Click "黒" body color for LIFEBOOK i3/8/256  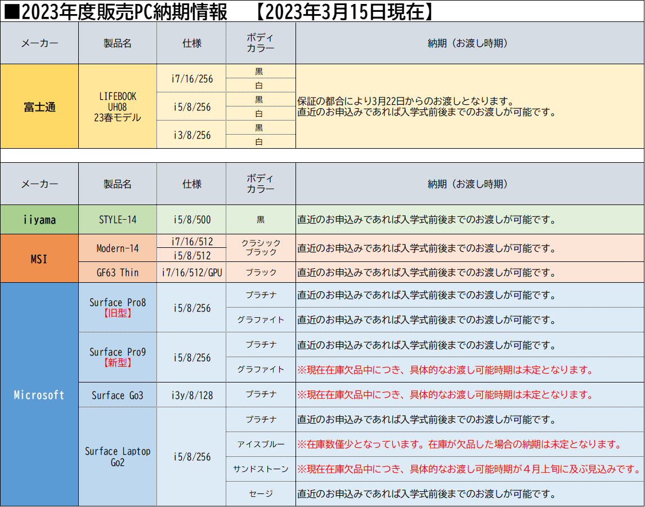(261, 127)
